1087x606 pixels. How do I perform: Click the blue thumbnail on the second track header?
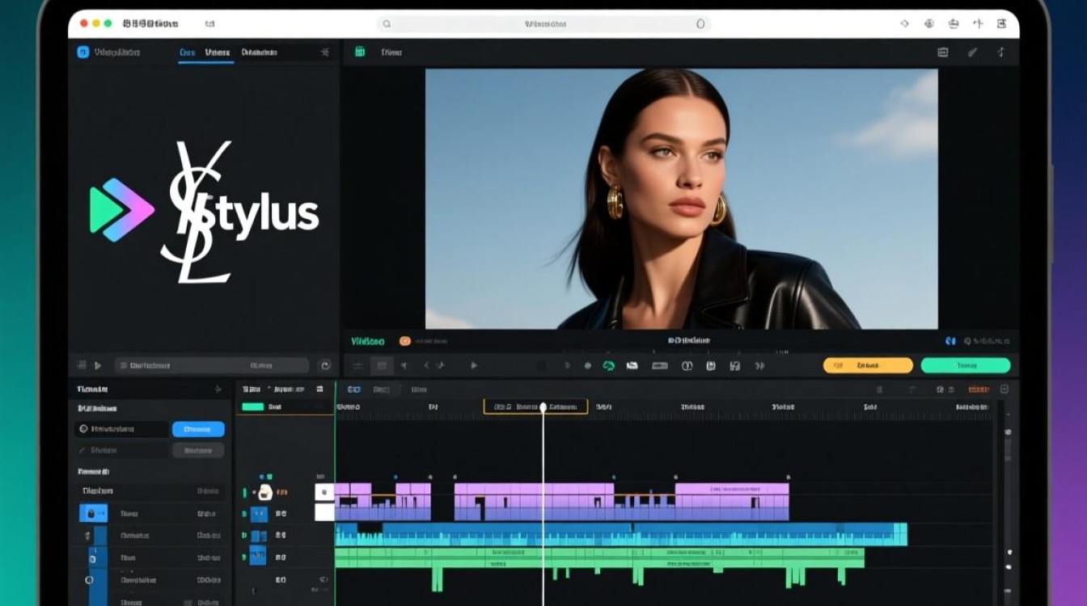pyautogui.click(x=259, y=513)
